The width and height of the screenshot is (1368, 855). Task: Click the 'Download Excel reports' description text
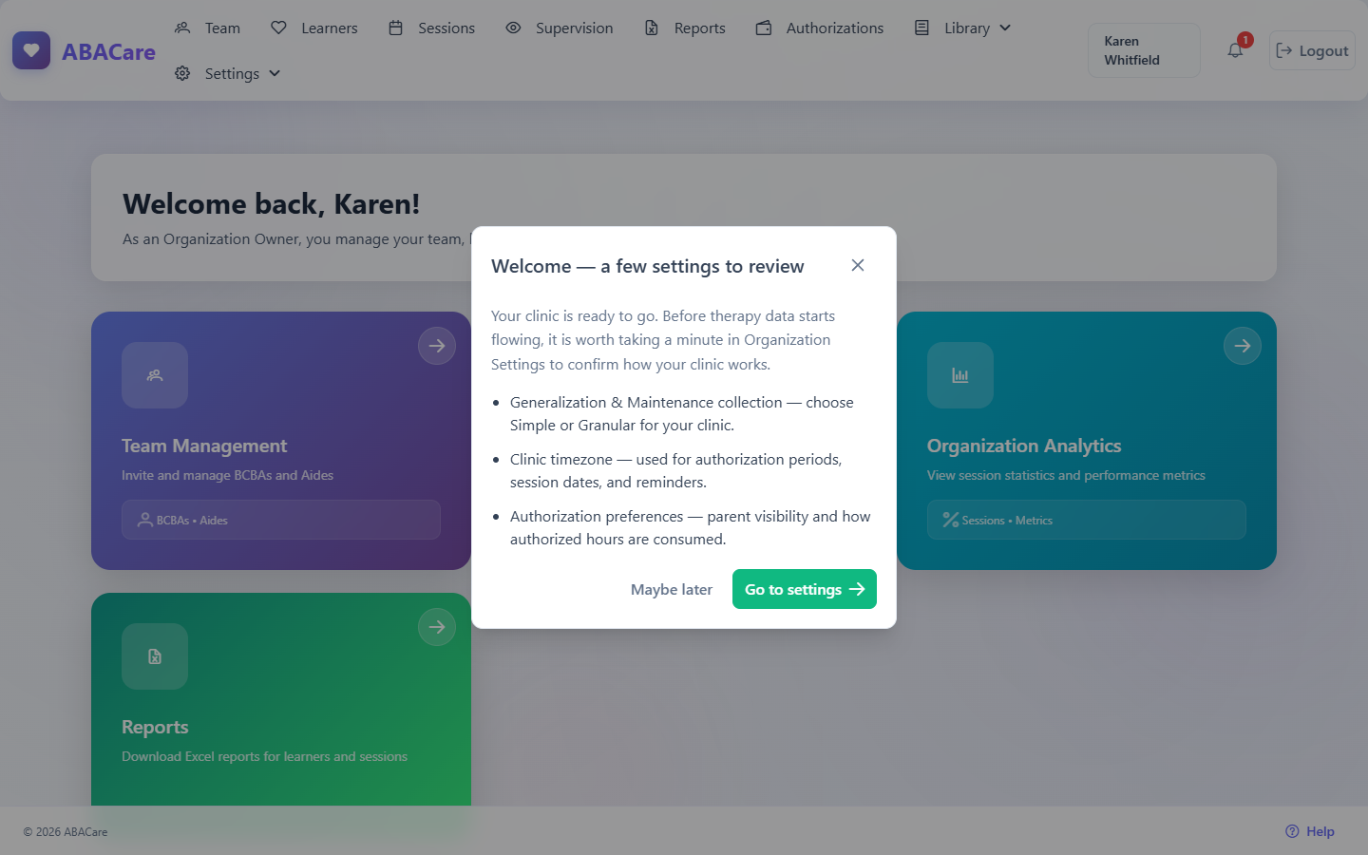point(264,756)
